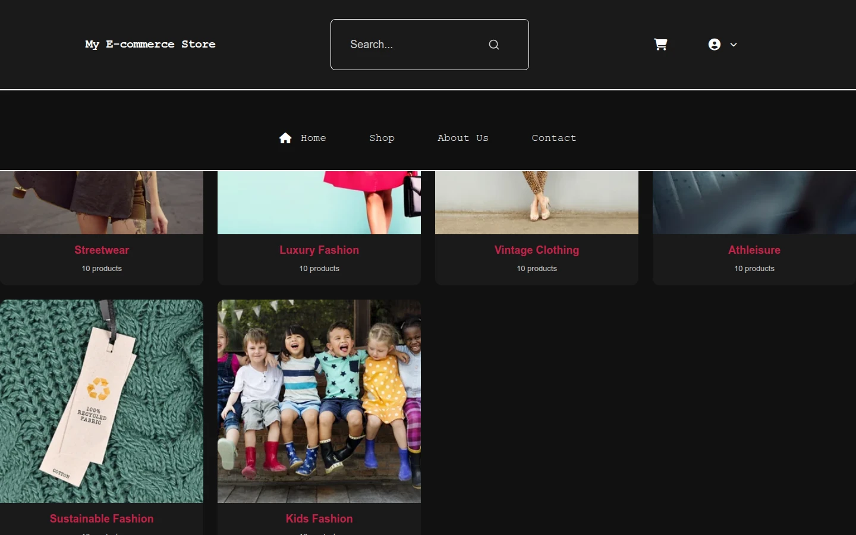Click the magnifier search icon

click(494, 45)
